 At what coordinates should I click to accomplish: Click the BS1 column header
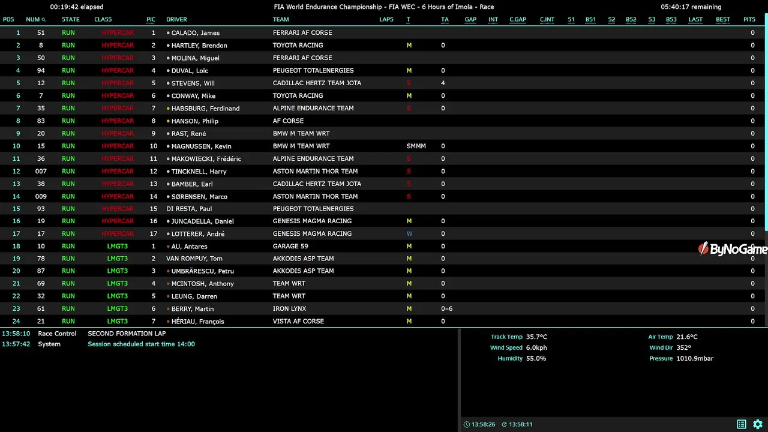[x=590, y=20]
